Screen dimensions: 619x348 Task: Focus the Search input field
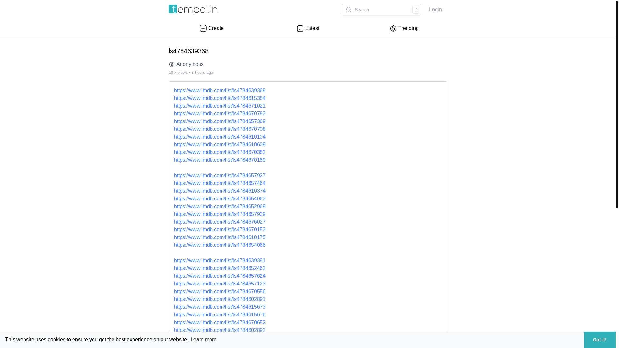click(381, 10)
